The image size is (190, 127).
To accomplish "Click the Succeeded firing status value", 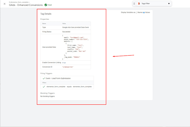I will pyautogui.click(x=66, y=32).
